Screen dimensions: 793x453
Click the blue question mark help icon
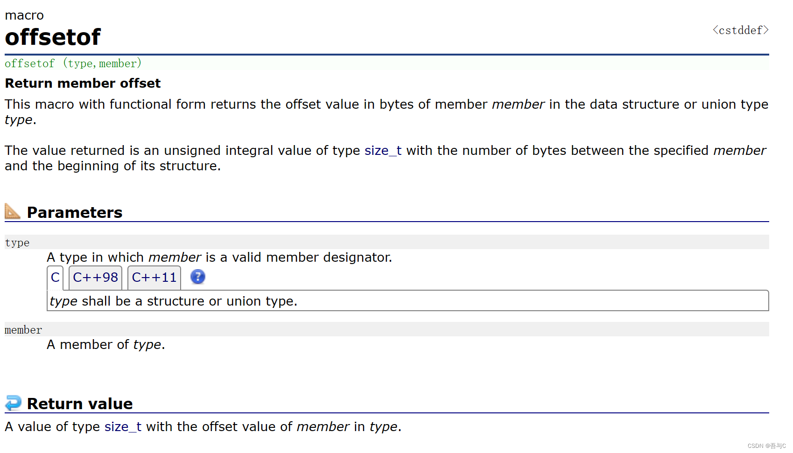pos(197,277)
